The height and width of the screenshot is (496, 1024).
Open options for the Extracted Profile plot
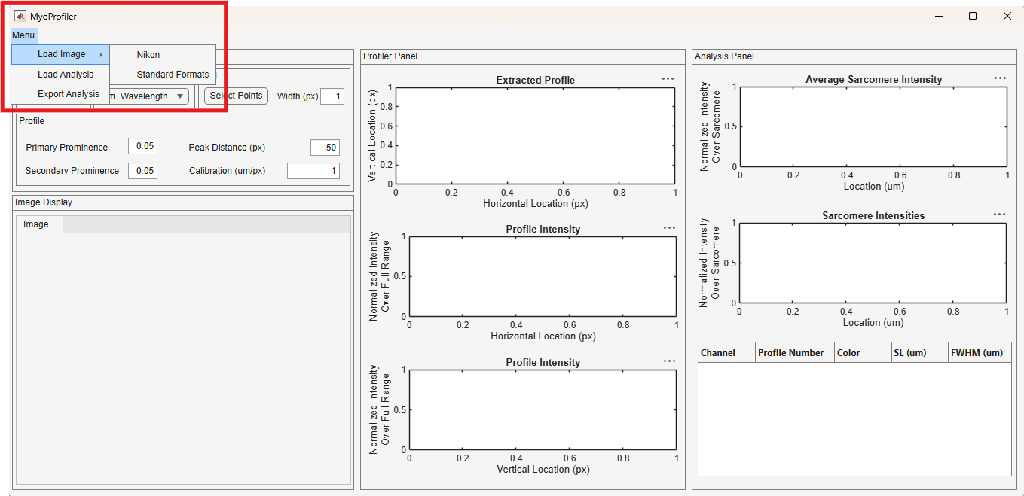[x=668, y=78]
